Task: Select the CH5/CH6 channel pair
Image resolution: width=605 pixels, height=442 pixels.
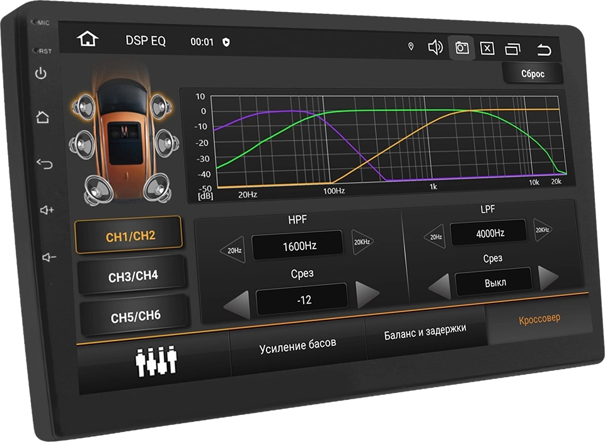Action: coord(135,316)
